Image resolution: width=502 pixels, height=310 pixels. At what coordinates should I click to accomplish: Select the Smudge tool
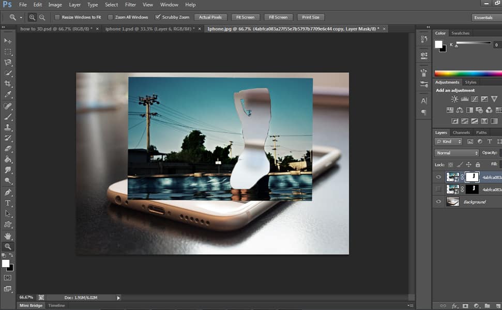click(8, 170)
